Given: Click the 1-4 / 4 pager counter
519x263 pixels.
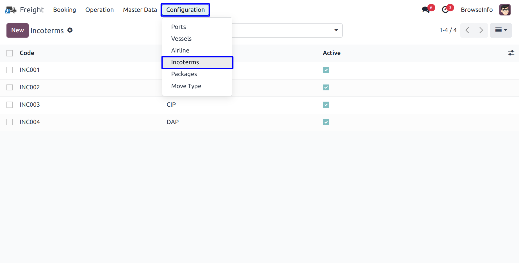Looking at the screenshot, I should (448, 30).
